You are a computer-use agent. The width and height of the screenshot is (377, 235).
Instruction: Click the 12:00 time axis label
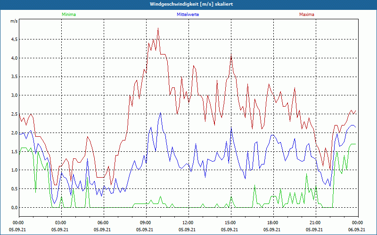tap(188, 223)
